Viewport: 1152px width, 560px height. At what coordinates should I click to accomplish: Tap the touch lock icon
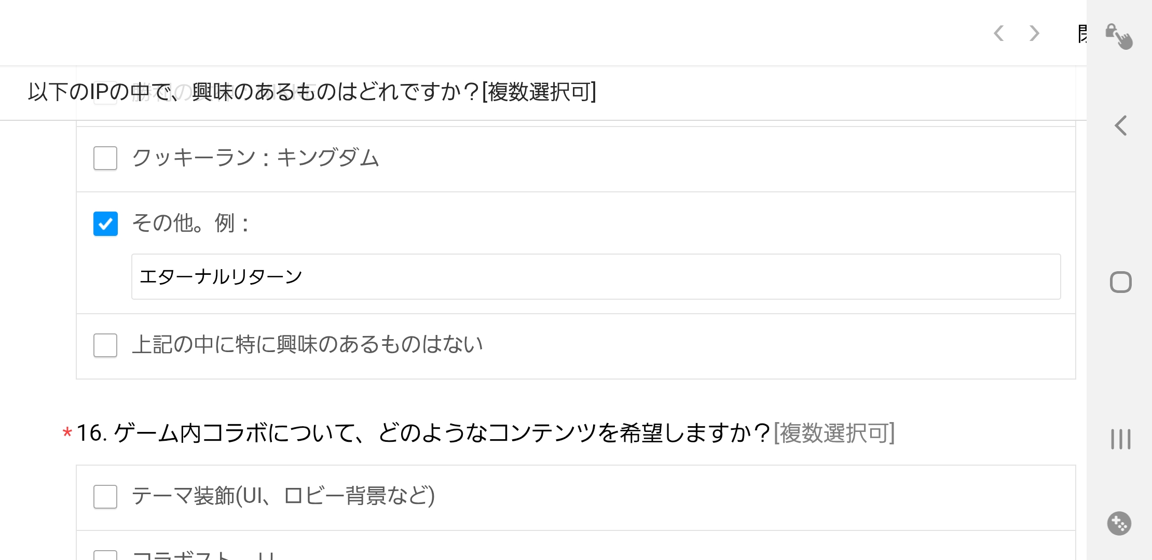(1119, 36)
